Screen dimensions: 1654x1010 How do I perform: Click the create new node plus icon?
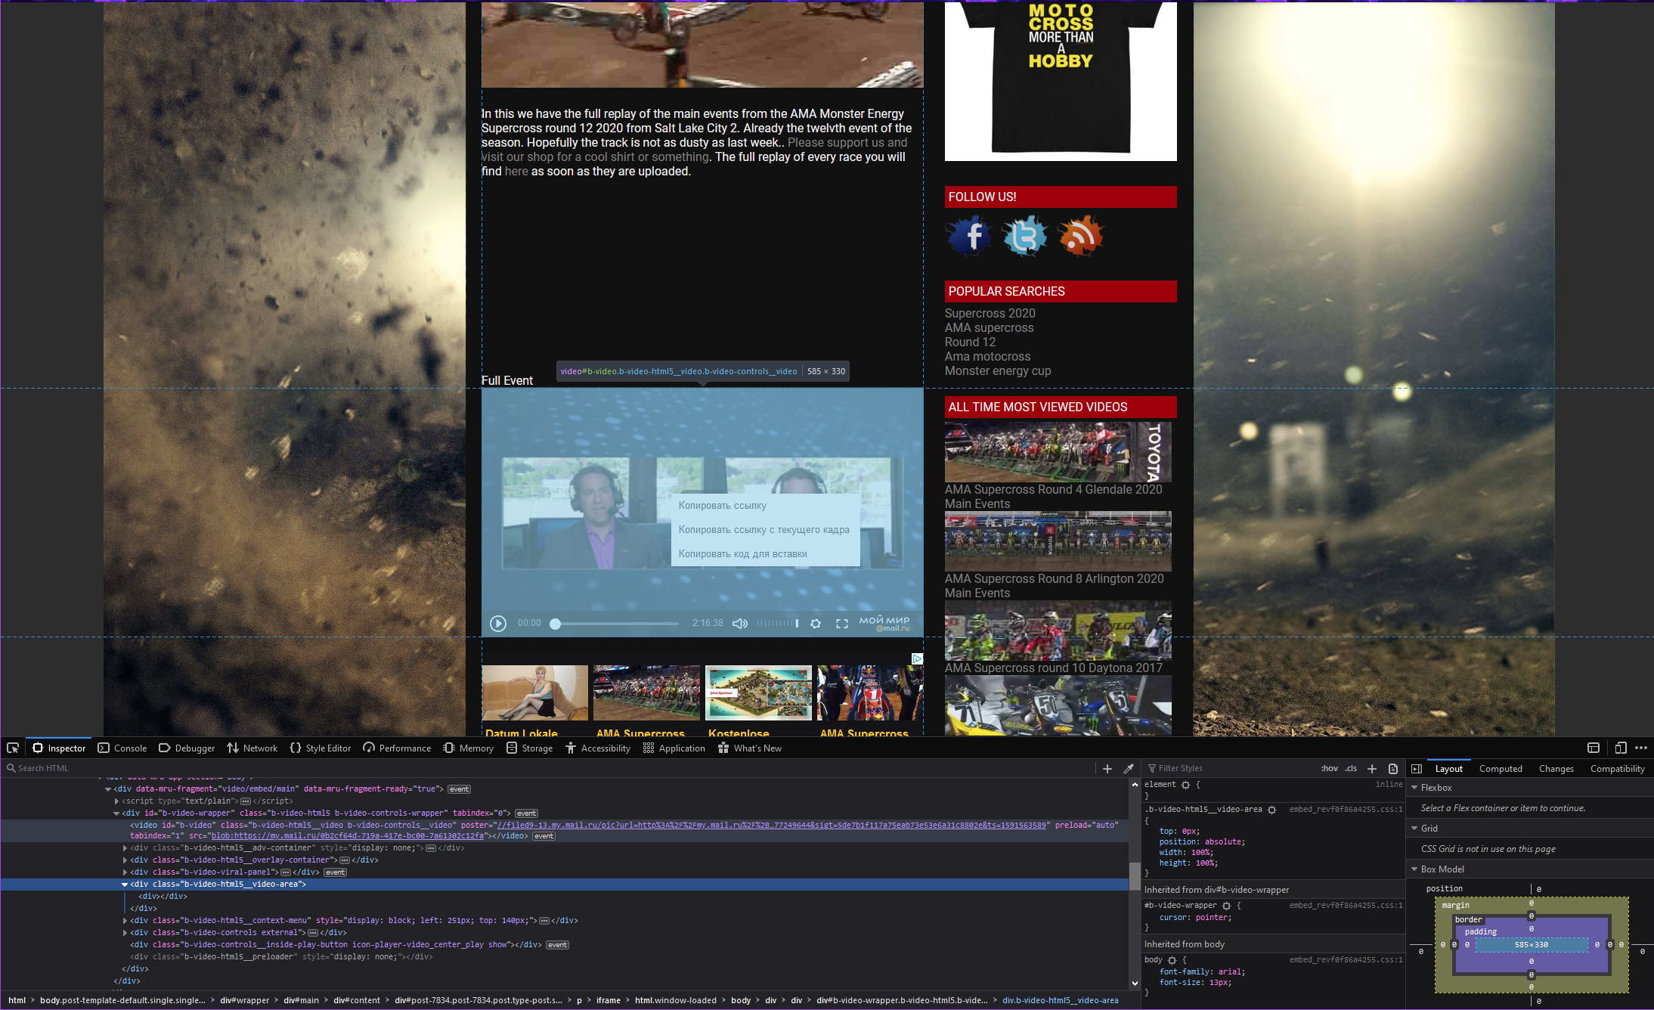click(x=1107, y=768)
